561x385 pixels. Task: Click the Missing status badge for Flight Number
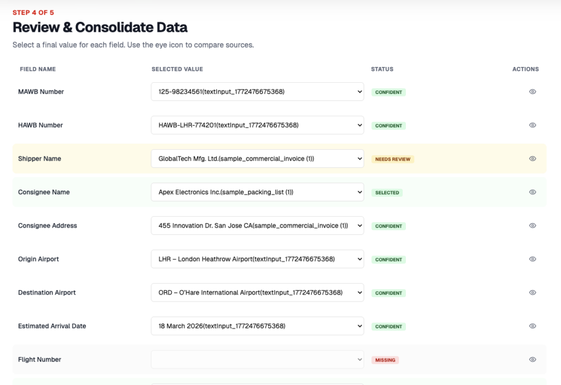tap(386, 360)
